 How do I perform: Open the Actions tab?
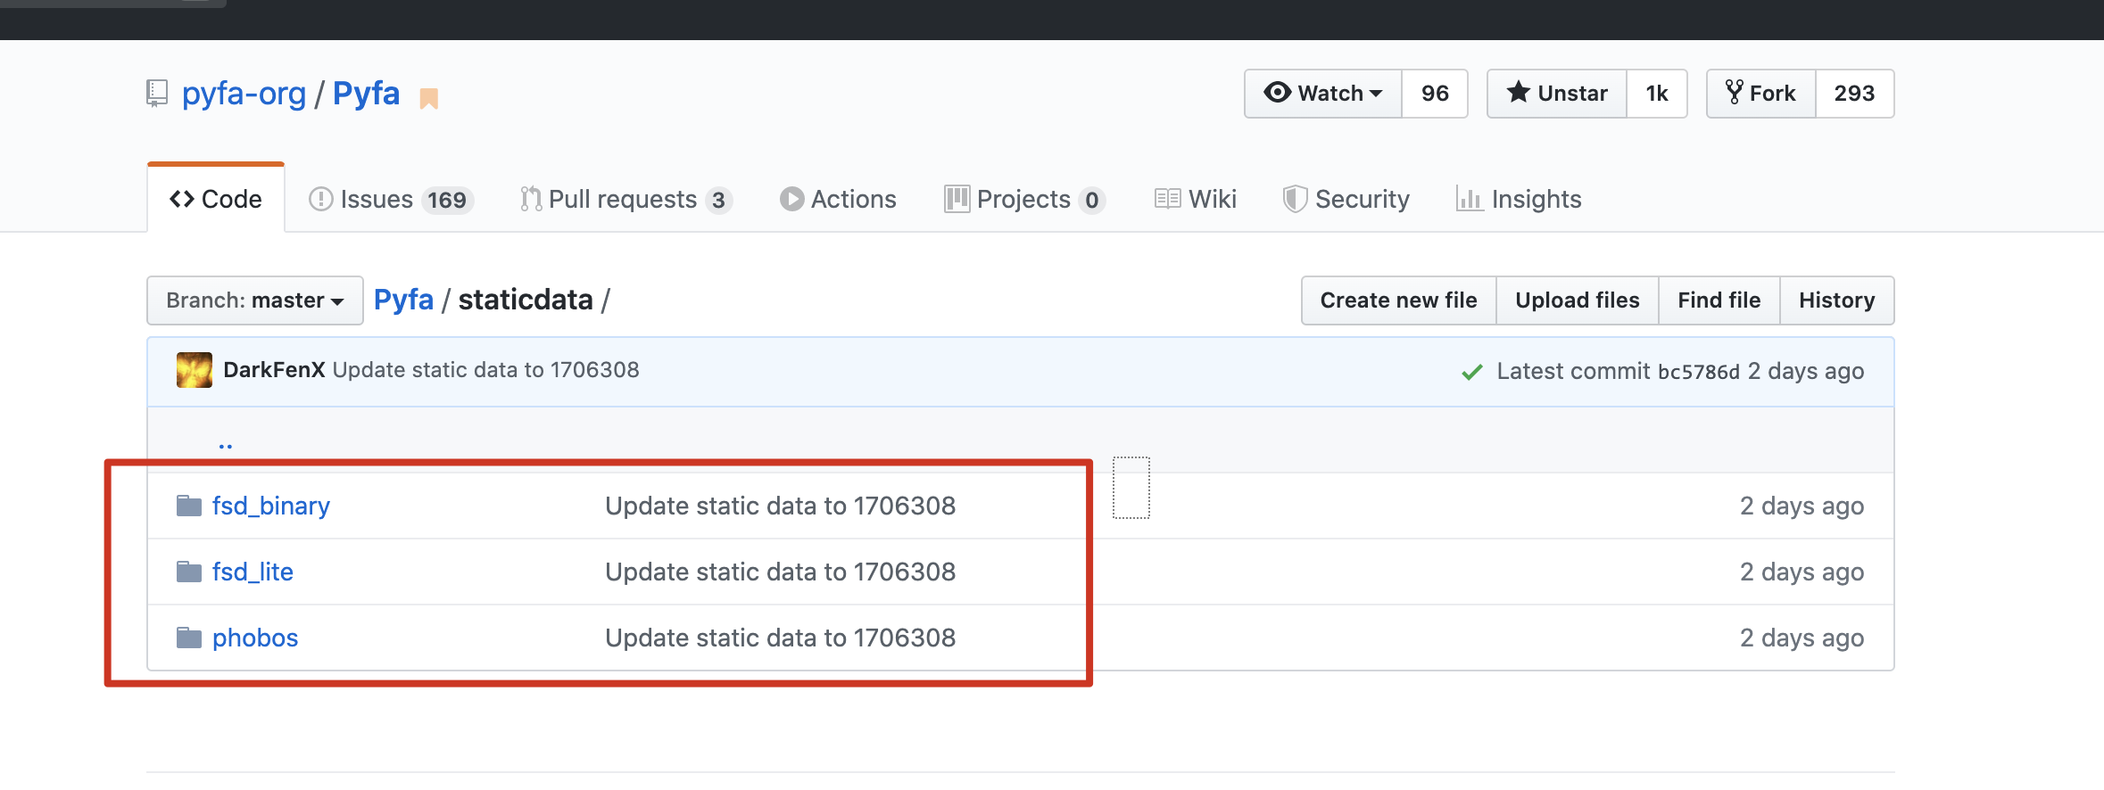838,199
